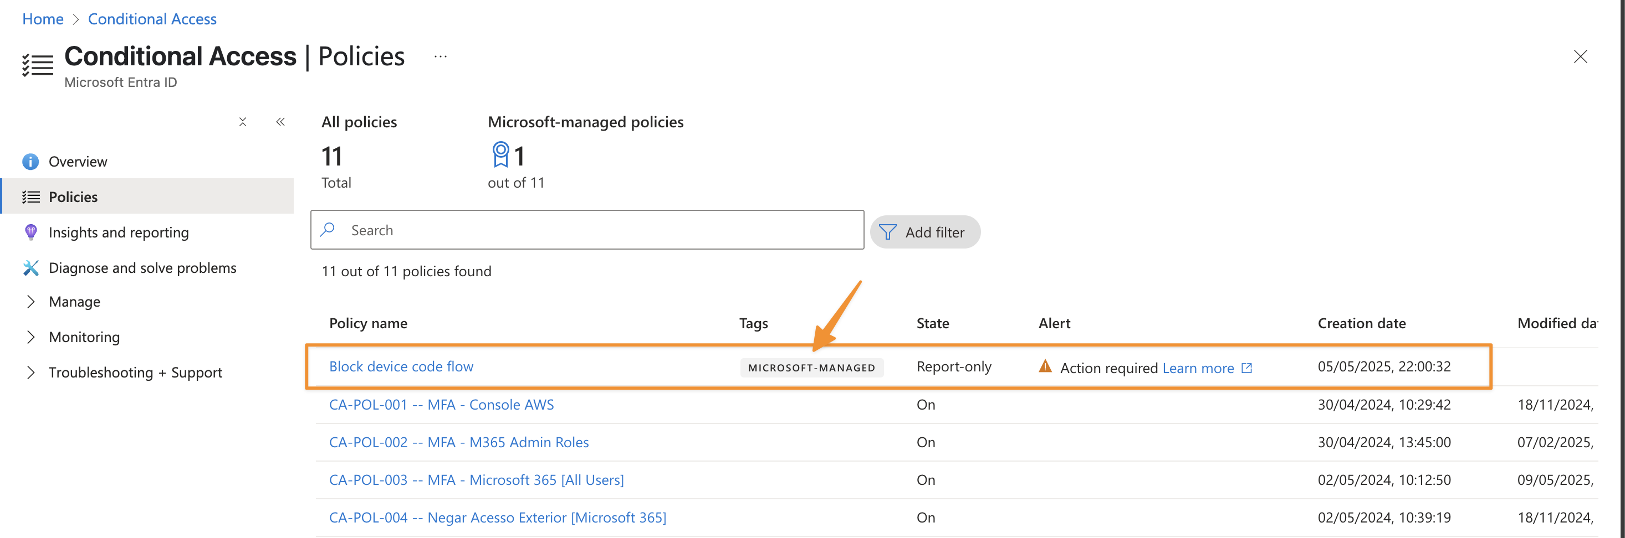The image size is (1625, 538).
Task: Click the sidebar expand/collapse arrows icon
Action: point(243,122)
